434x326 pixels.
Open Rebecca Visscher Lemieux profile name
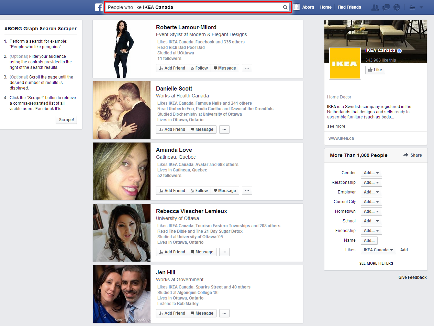point(191,211)
